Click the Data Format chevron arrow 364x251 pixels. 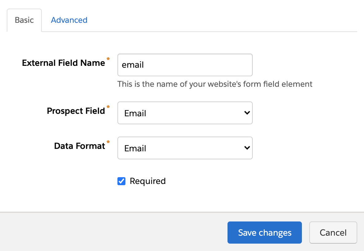click(x=247, y=148)
